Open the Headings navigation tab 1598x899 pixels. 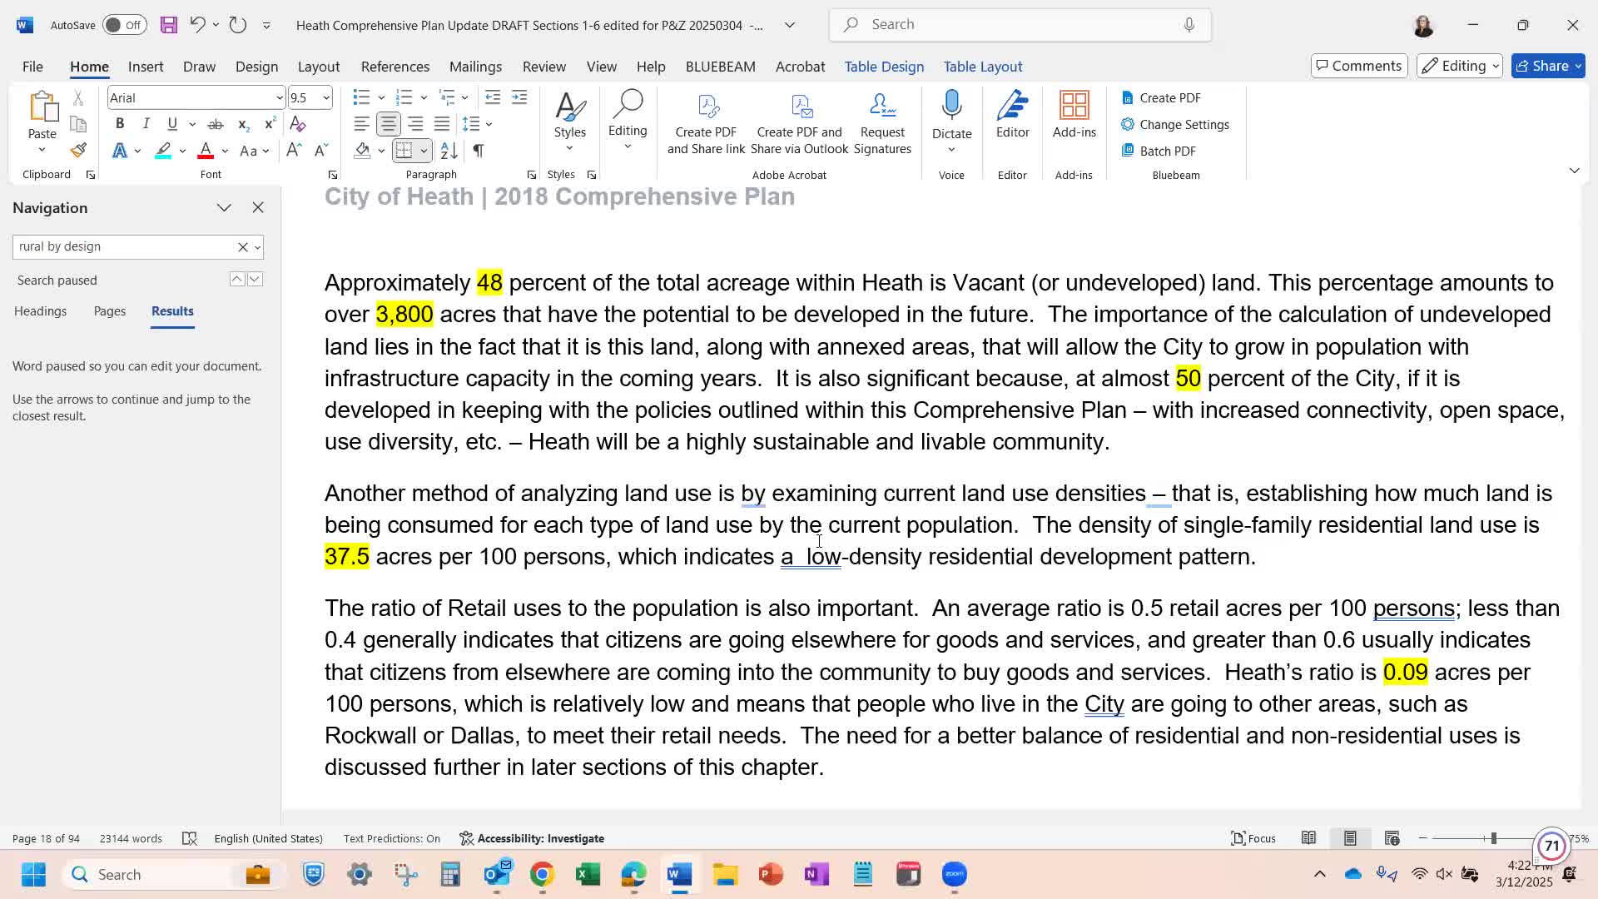pyautogui.click(x=40, y=311)
